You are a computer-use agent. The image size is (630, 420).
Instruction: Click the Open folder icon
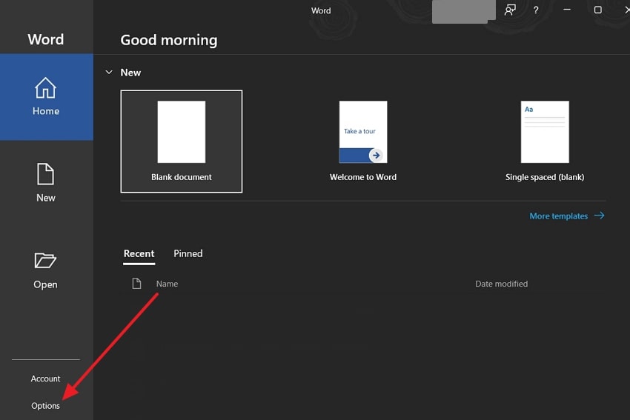45,261
